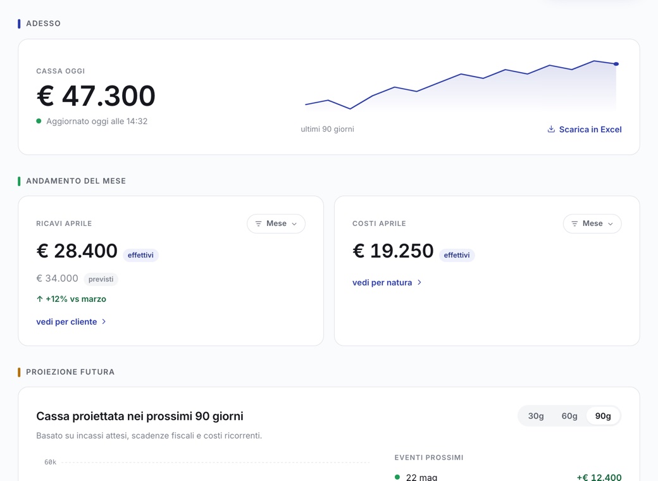
Task: Click the 90-day cash sparkline chart
Action: pyautogui.click(x=461, y=85)
